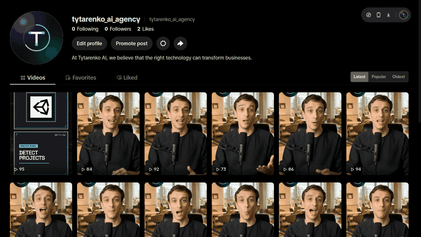Image resolution: width=421 pixels, height=237 pixels.
Task: Open the Get Coins TikTok icon
Action: tap(369, 15)
